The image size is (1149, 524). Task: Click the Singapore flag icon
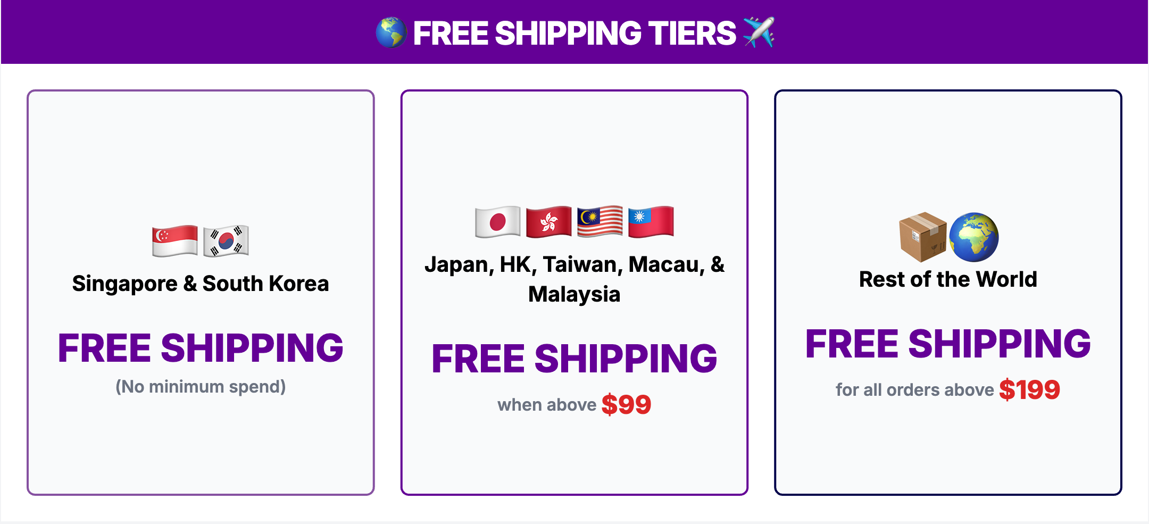tap(174, 241)
